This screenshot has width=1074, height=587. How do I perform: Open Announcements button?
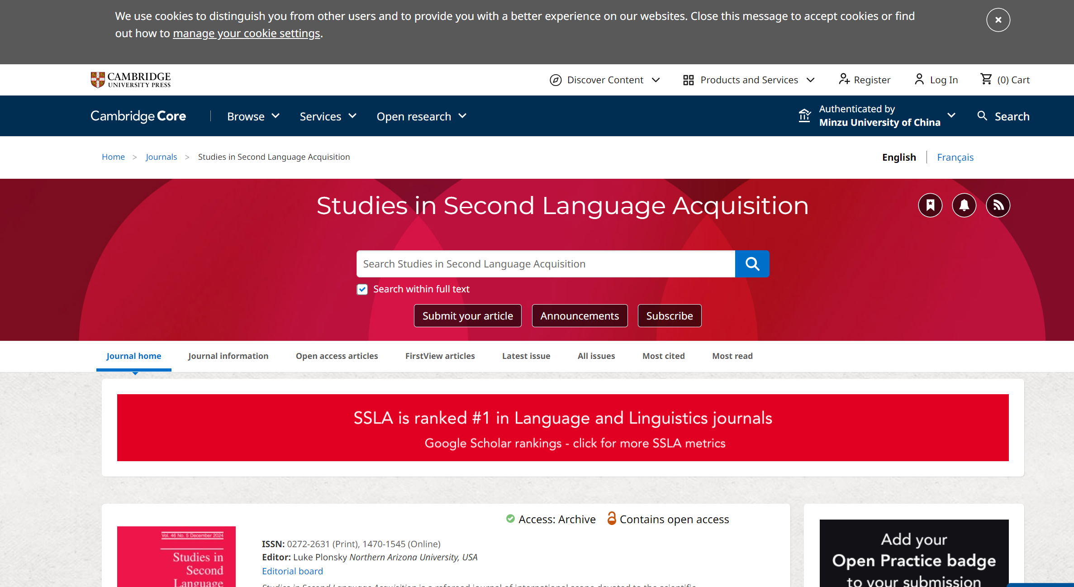tap(580, 315)
